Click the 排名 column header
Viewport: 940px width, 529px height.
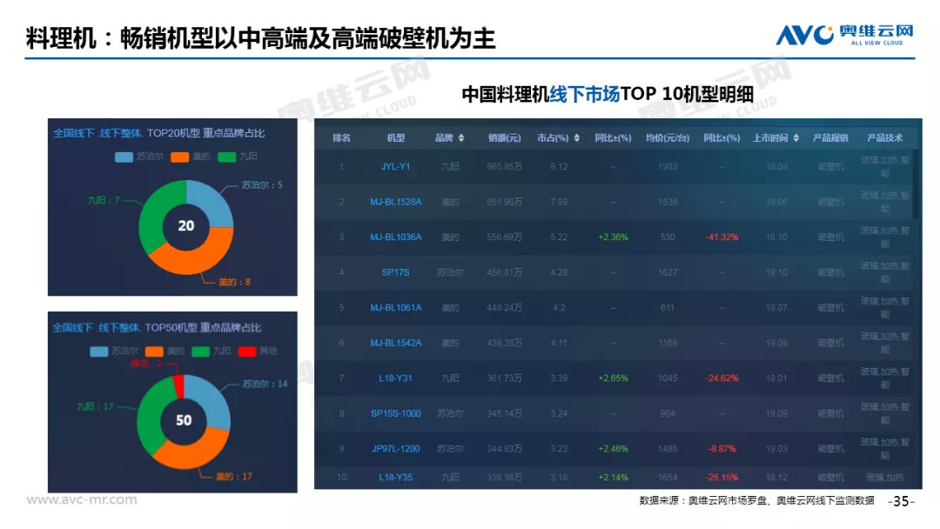[341, 137]
